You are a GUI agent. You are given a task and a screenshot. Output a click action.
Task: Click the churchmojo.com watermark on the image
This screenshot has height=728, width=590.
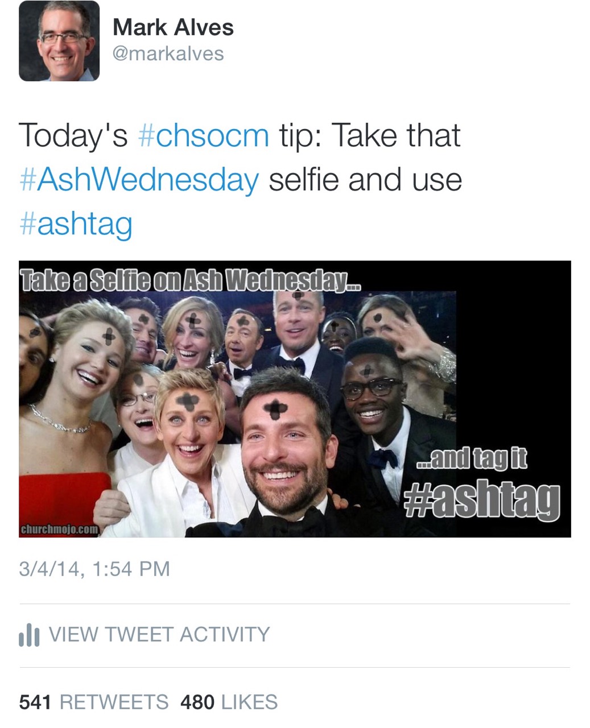click(60, 530)
